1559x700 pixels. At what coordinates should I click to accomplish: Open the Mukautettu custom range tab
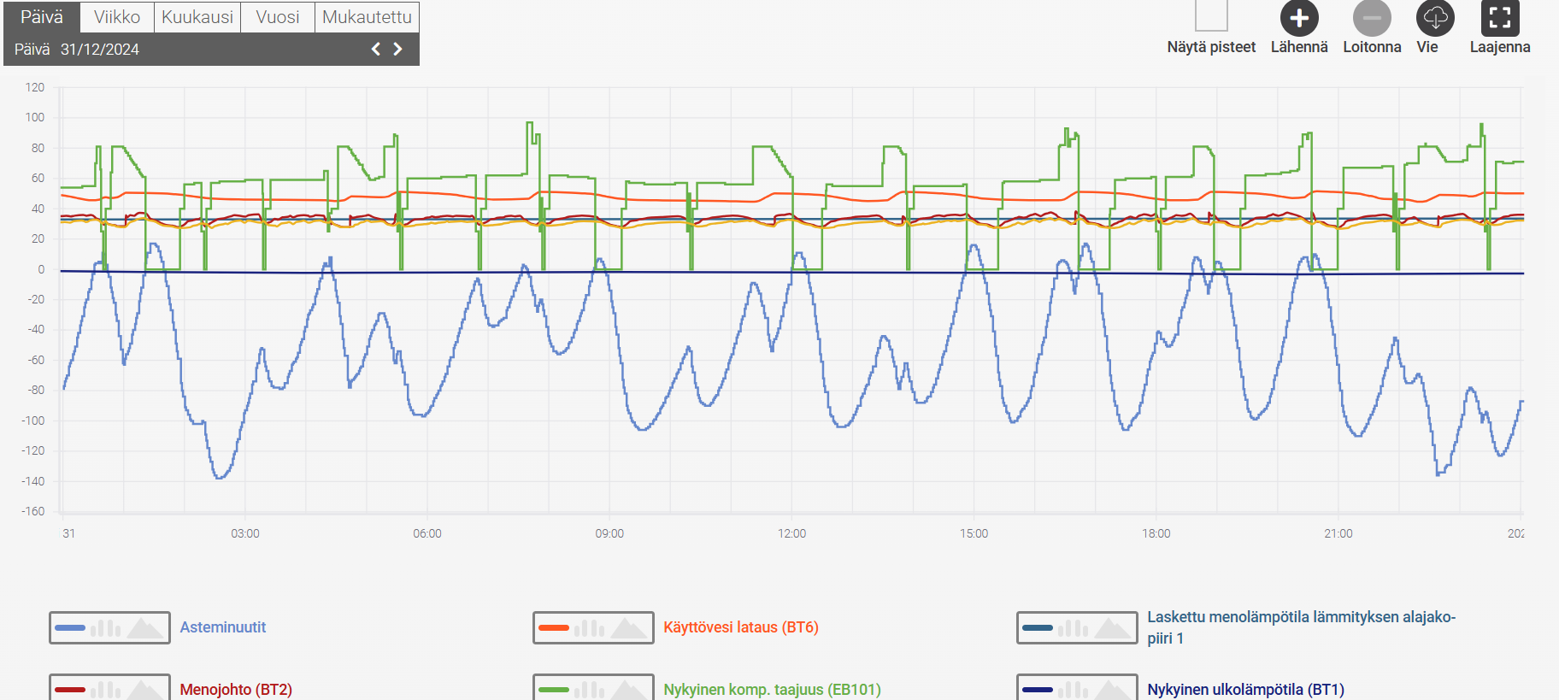pyautogui.click(x=367, y=17)
